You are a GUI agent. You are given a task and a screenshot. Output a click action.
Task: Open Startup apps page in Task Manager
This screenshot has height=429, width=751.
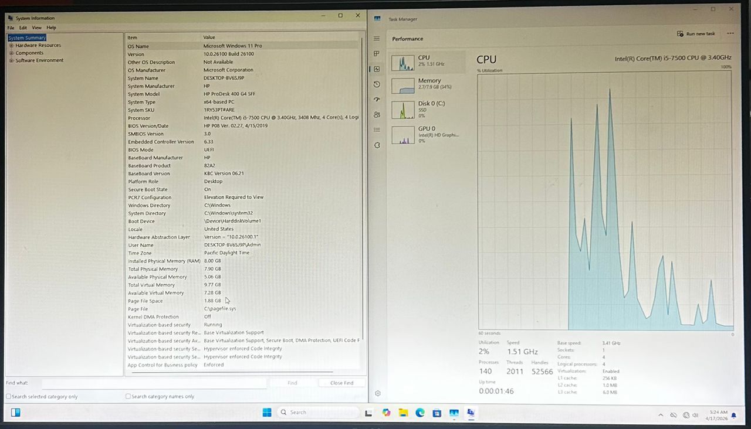377,100
